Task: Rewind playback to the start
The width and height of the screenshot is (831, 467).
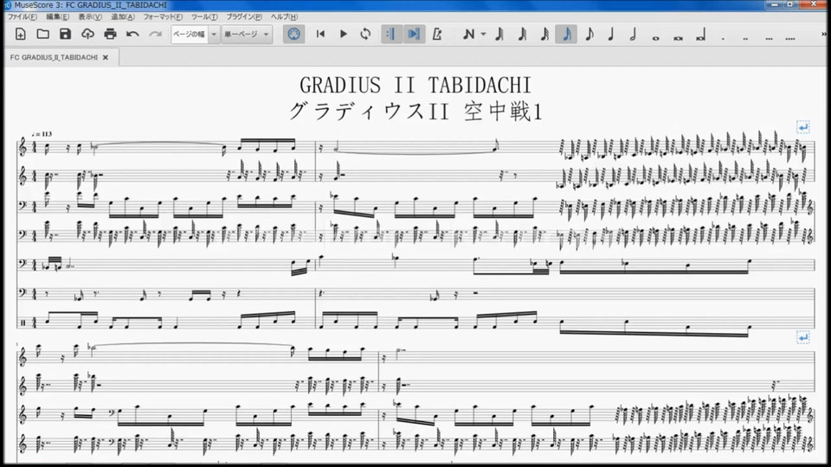Action: click(320, 35)
